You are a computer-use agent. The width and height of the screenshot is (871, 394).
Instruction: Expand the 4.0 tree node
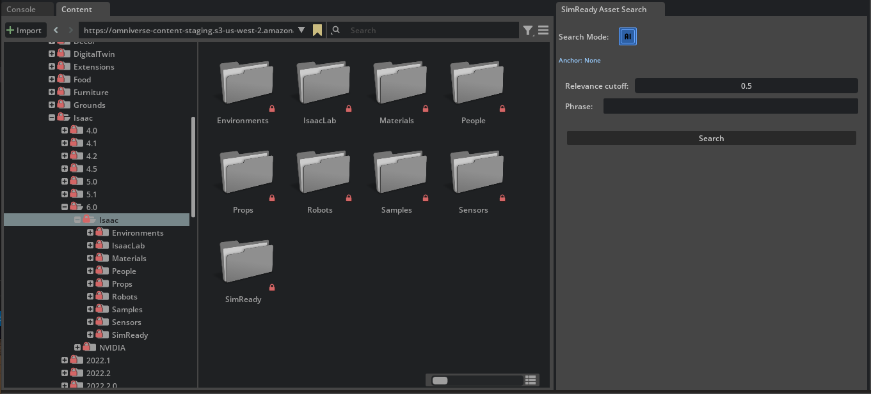(x=65, y=130)
